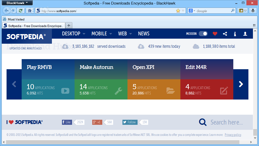Click the 1,188,380 items total text
Image resolution: width=259 pixels, height=146 pixels.
219,46
